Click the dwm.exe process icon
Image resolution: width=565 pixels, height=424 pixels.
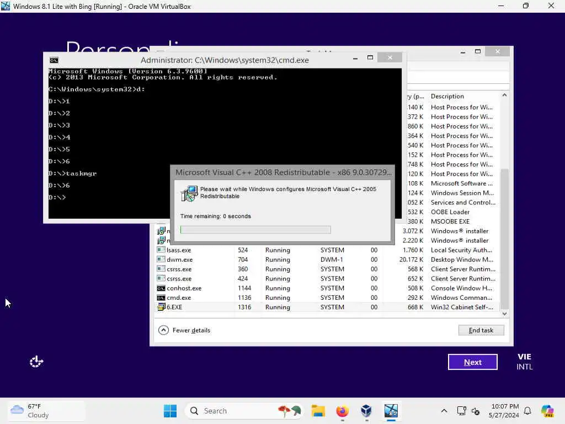click(161, 259)
